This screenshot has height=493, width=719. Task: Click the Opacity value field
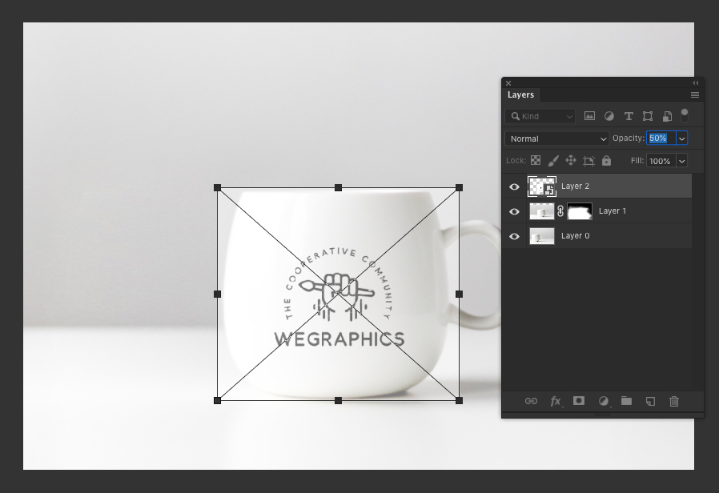coord(661,138)
